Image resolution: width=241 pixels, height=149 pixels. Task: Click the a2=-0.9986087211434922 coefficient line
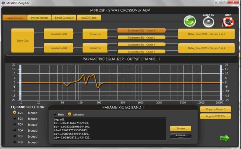72,138
